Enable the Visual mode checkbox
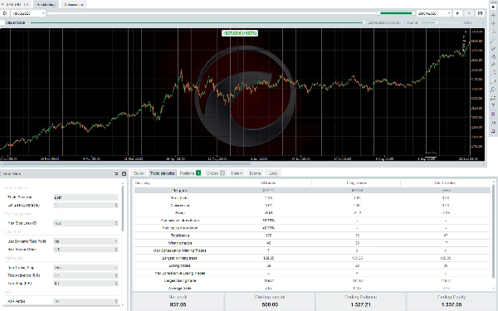The width and height of the screenshot is (498, 311). (2, 22)
